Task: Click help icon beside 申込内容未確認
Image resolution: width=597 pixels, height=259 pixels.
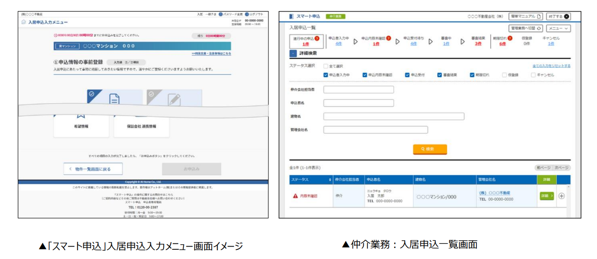Action: [x=389, y=39]
